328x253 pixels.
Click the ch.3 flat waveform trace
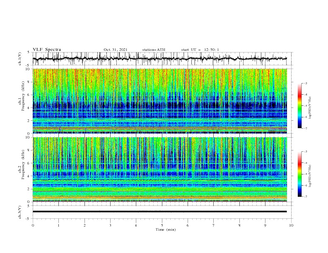pos(160,212)
